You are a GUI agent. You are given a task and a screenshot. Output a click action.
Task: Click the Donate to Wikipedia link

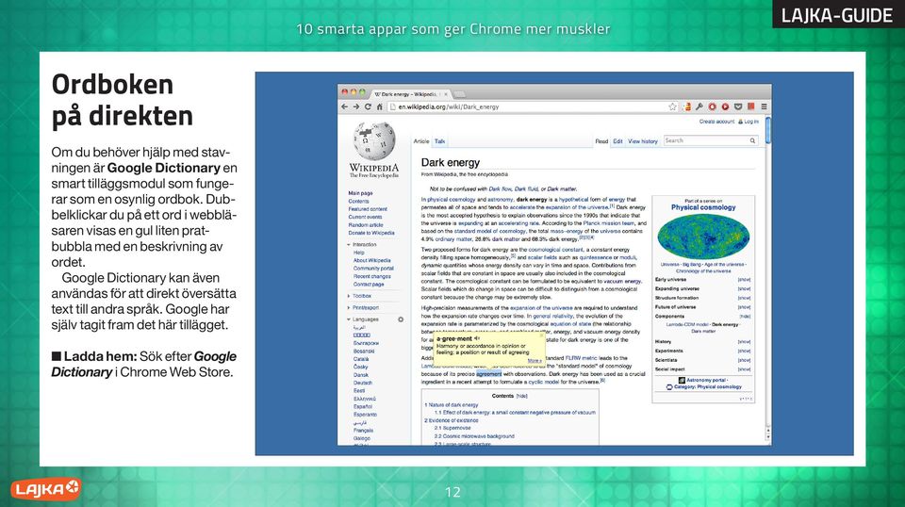point(371,233)
